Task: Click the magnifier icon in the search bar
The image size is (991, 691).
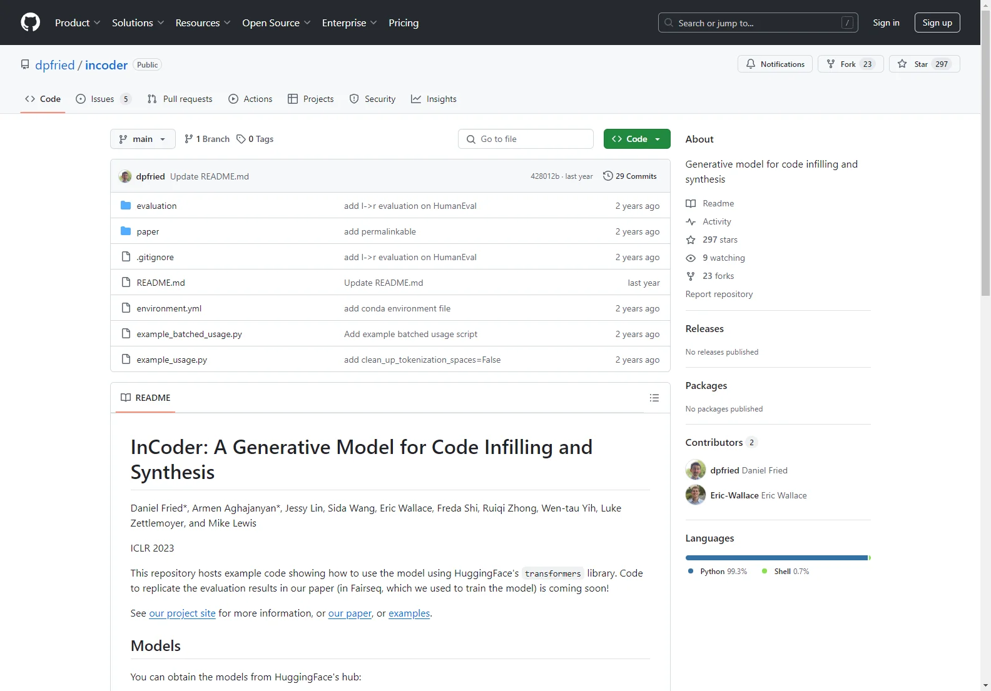Action: tap(669, 23)
